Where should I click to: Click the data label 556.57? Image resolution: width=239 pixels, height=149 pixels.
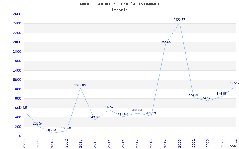108,107
